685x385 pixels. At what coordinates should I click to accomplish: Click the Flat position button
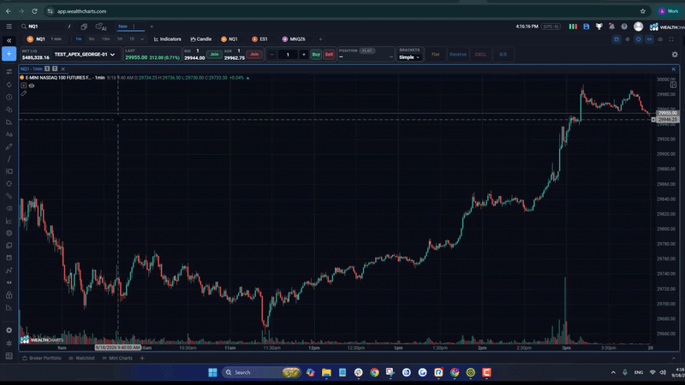click(436, 55)
